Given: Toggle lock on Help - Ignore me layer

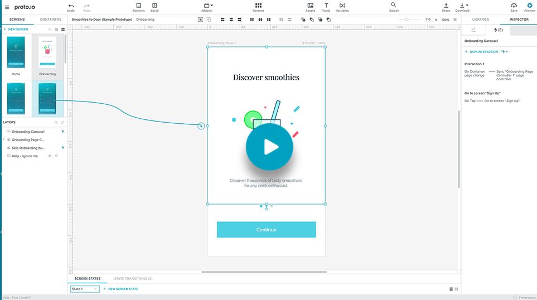Looking at the screenshot, I should pyautogui.click(x=50, y=156).
